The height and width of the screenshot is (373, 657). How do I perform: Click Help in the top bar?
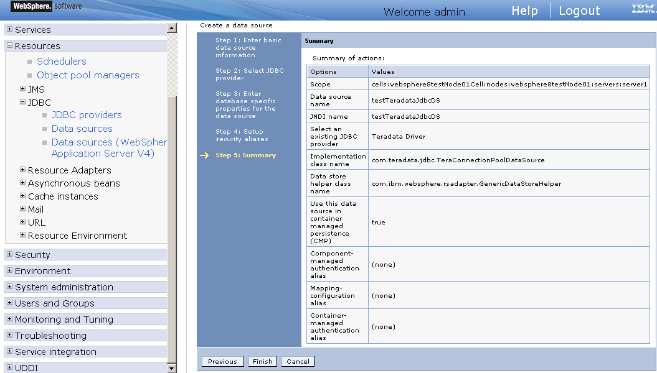pyautogui.click(x=524, y=11)
